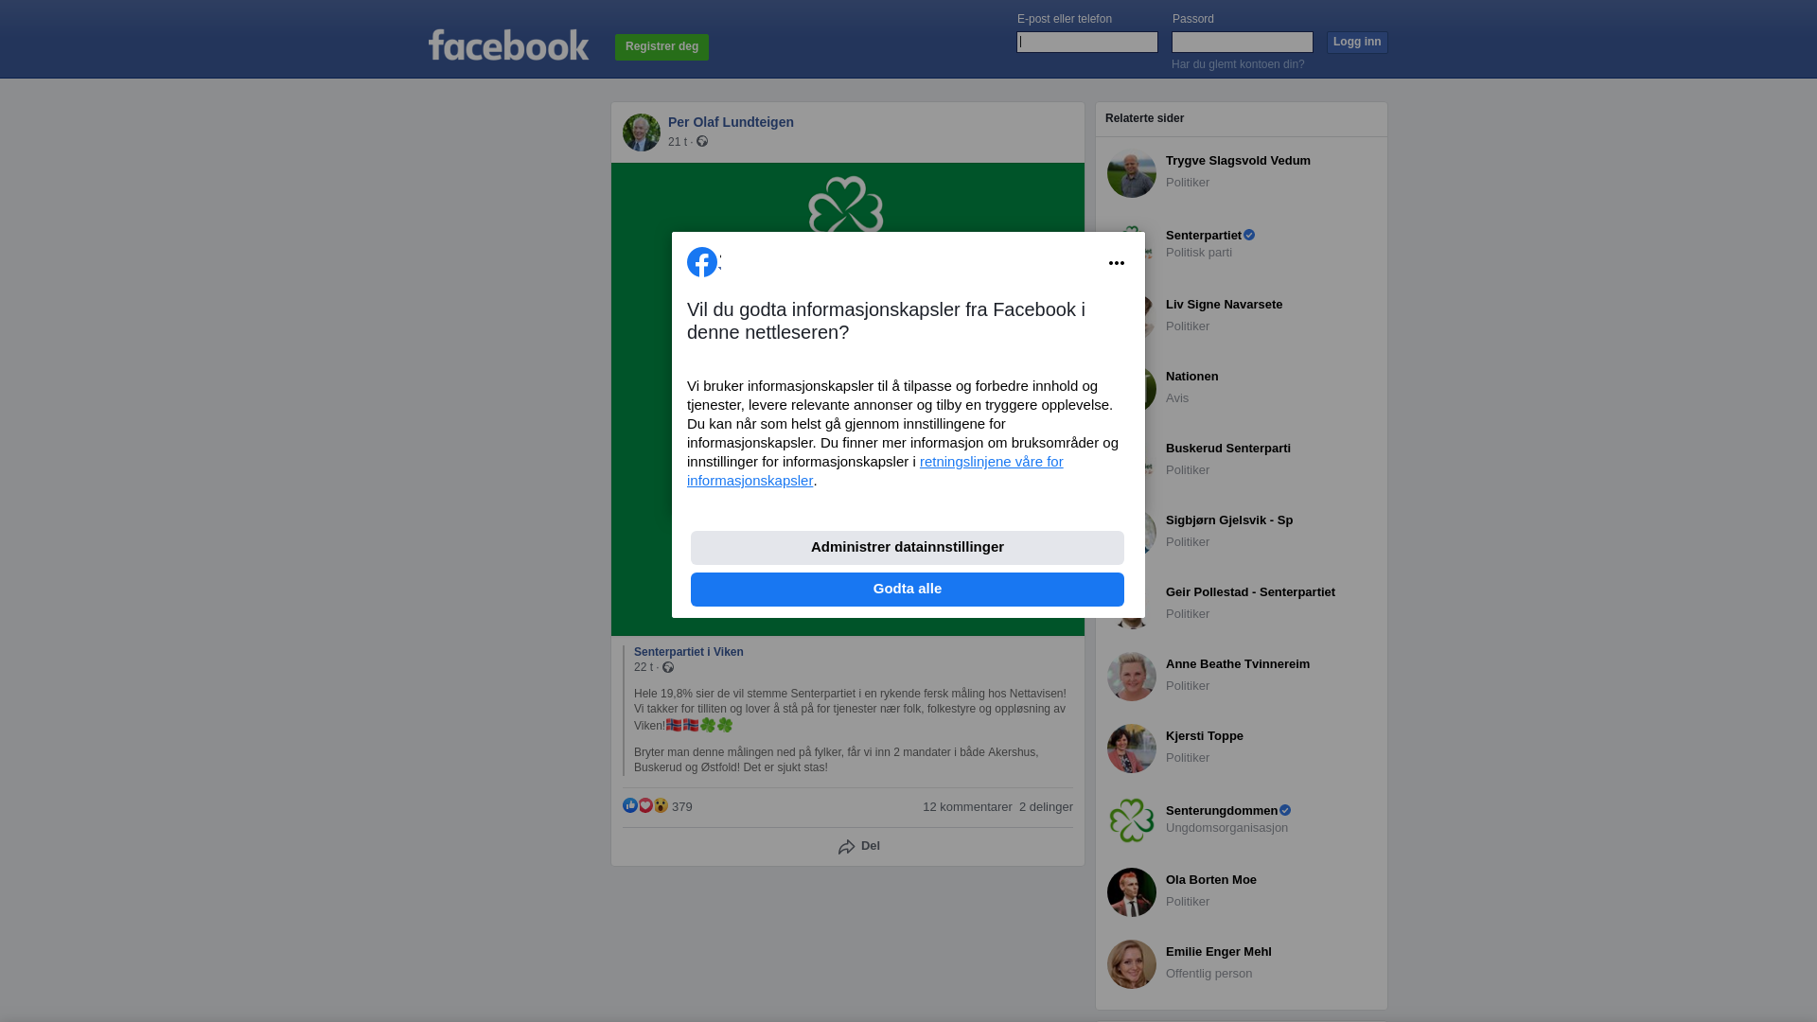This screenshot has width=1817, height=1022.
Task: Open Trygve Slagsvold Vedum's page
Action: click(1238, 161)
